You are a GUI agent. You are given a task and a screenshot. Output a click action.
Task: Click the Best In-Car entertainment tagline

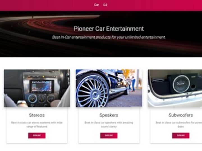pos(109,37)
